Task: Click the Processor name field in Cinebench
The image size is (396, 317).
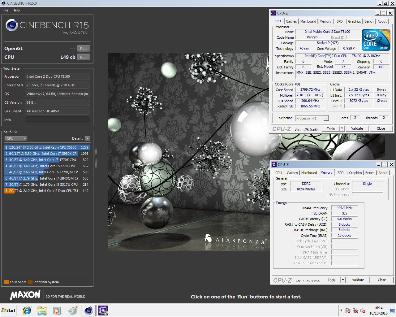Action: 58,76
